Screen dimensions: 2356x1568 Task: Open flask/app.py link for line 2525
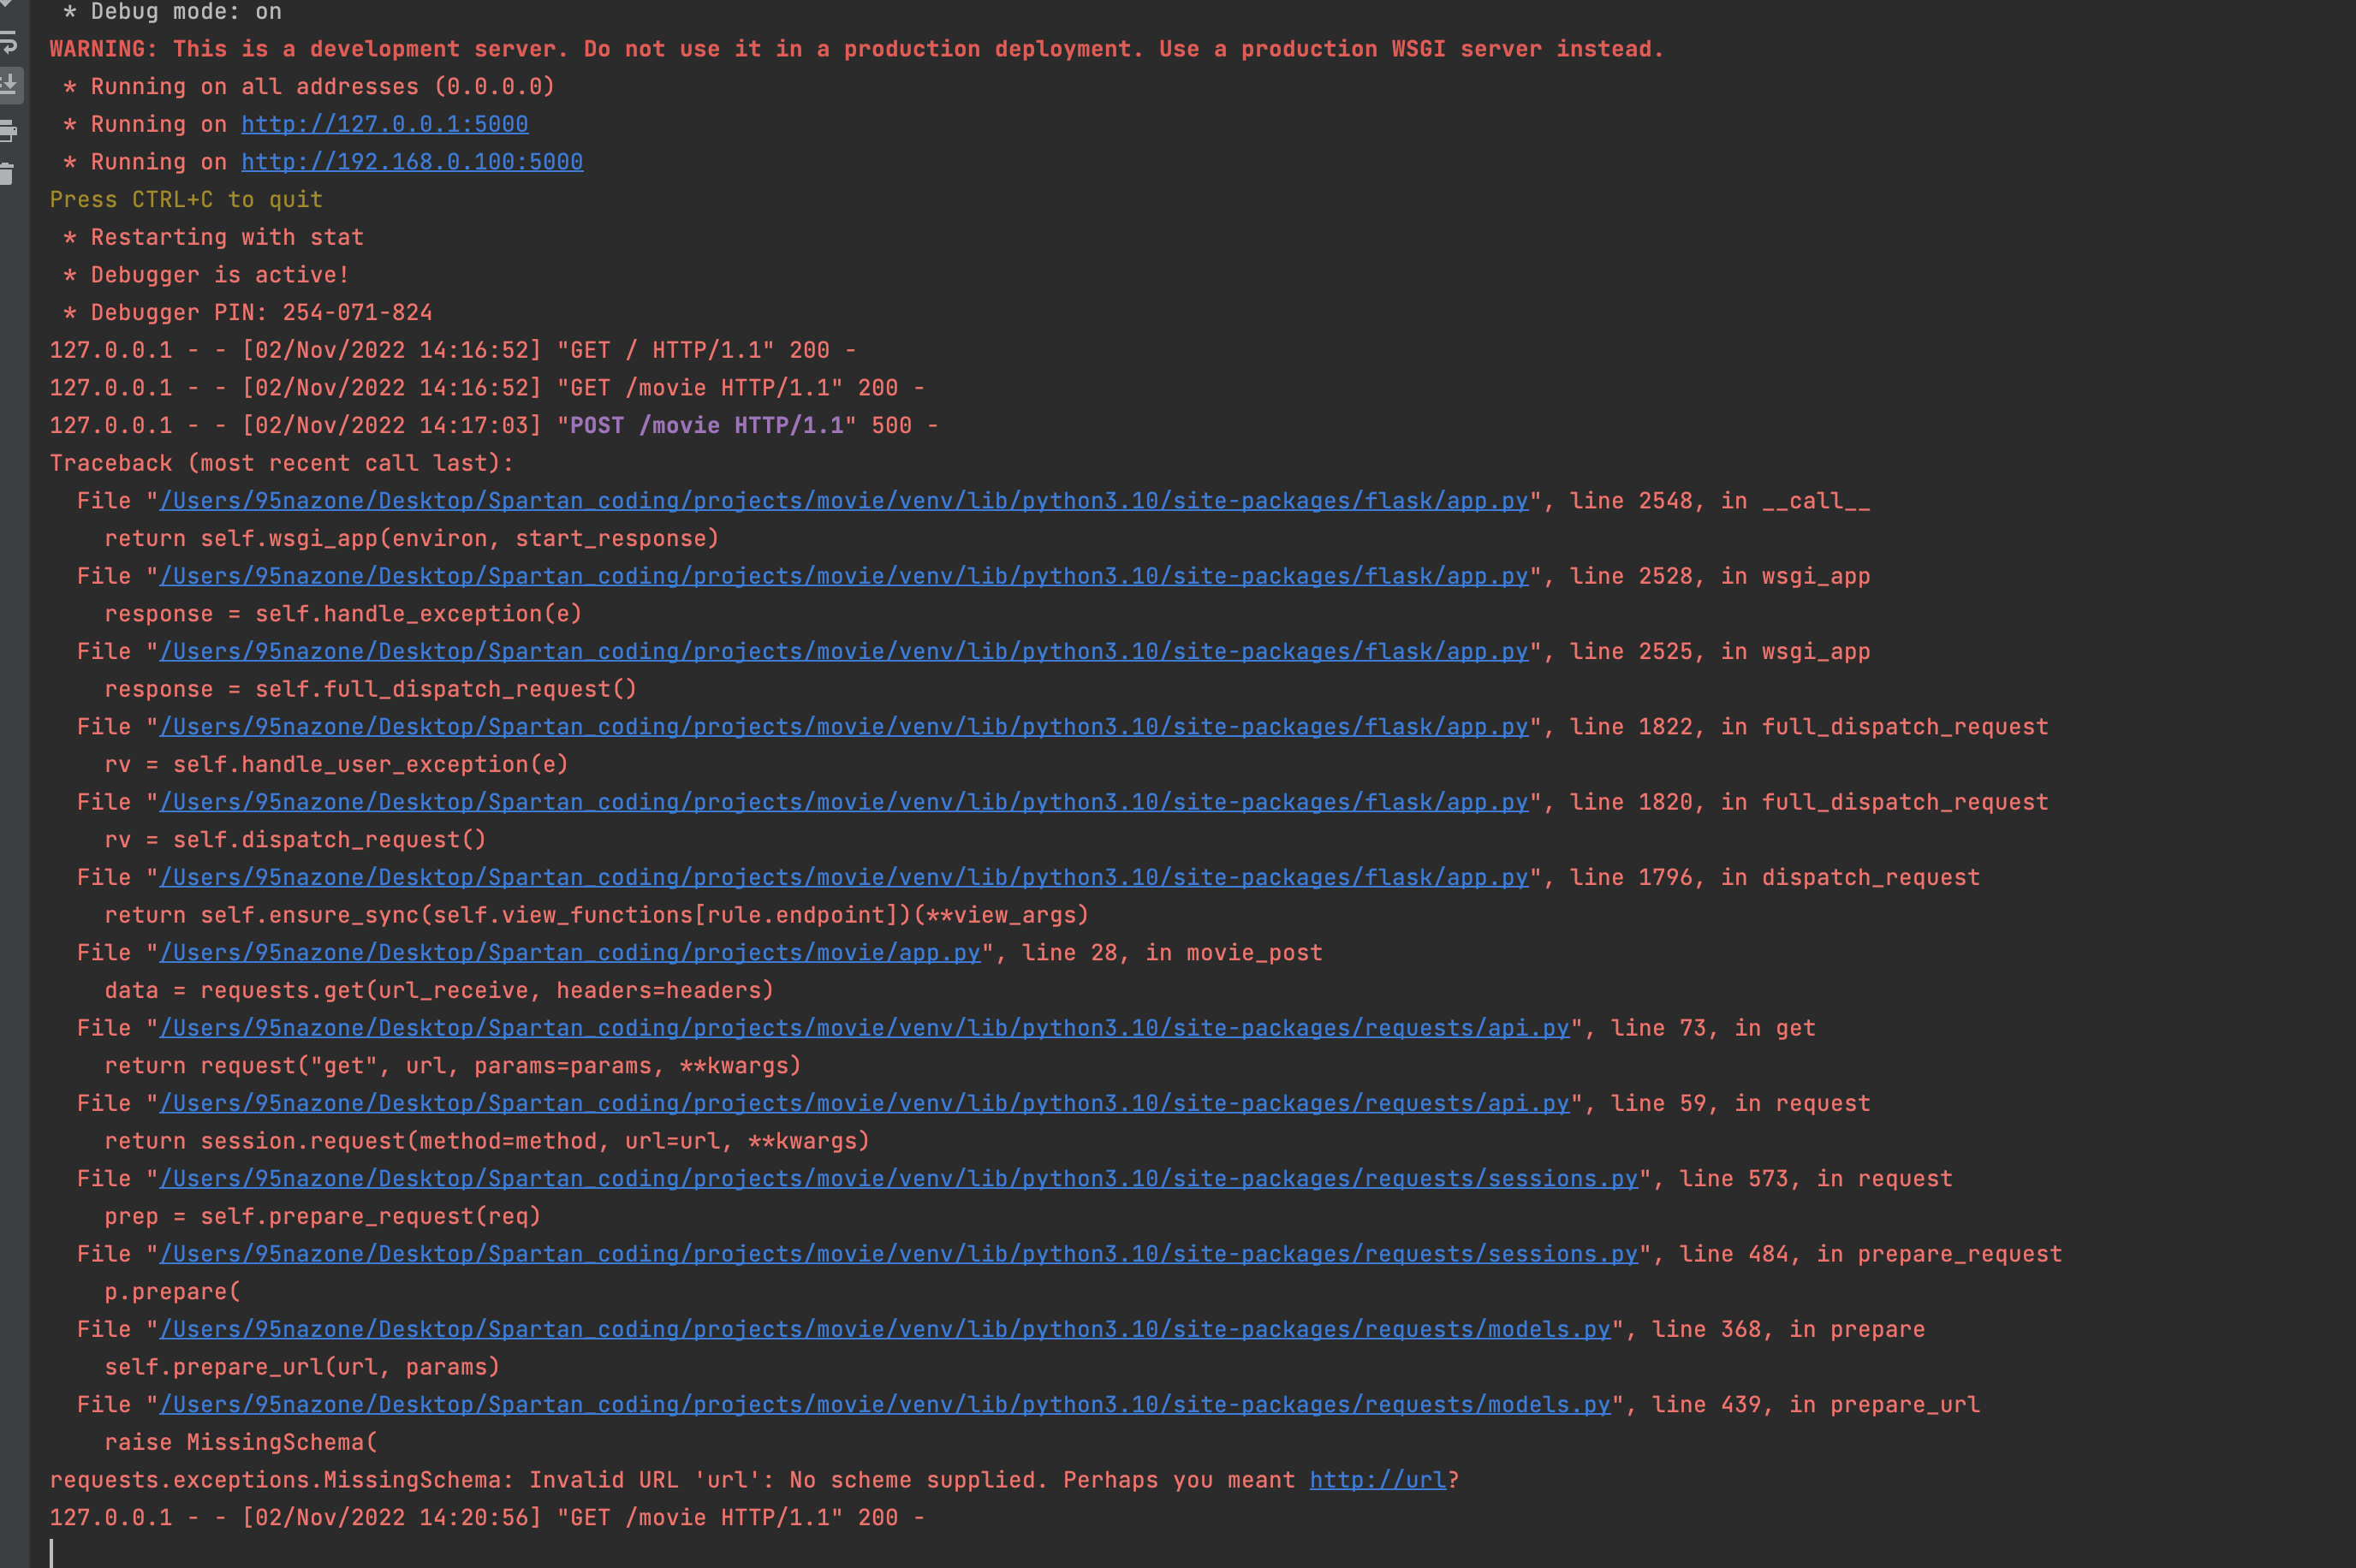(844, 652)
